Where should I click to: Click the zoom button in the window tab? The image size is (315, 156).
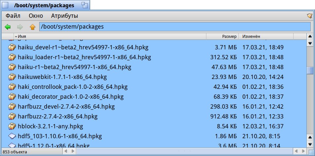pyautogui.click(x=85, y=5)
